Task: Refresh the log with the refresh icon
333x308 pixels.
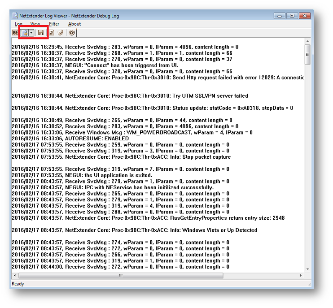Action: point(52,33)
